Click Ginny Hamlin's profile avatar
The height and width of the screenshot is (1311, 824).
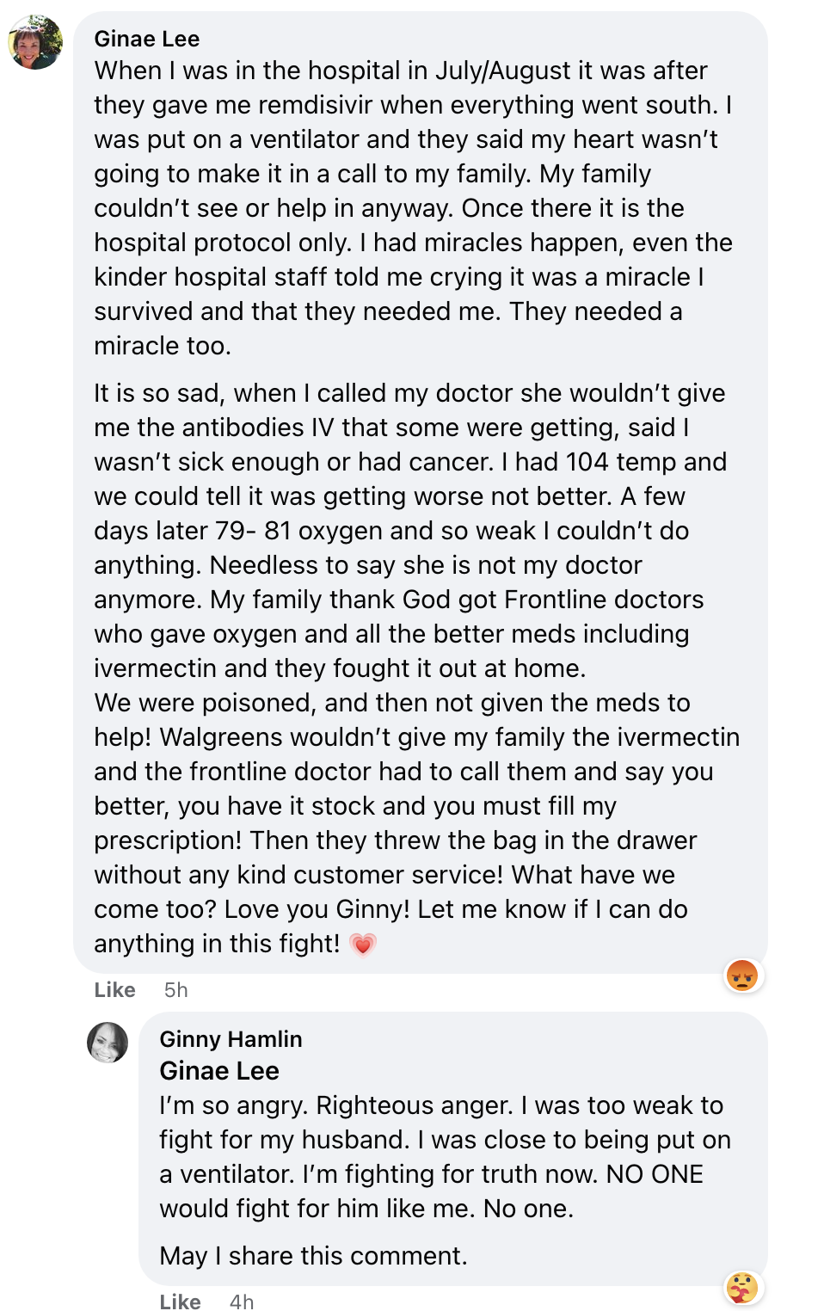[x=108, y=1043]
